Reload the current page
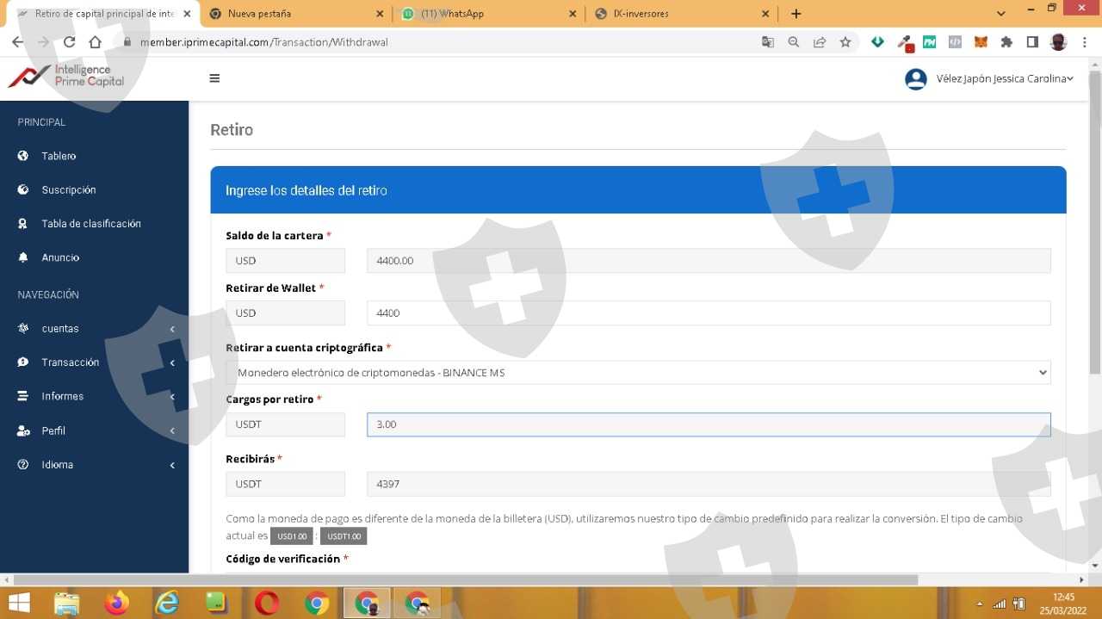 (69, 42)
